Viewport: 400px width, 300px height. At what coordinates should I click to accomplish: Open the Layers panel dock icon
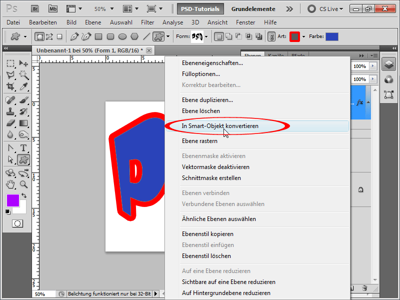[388, 64]
